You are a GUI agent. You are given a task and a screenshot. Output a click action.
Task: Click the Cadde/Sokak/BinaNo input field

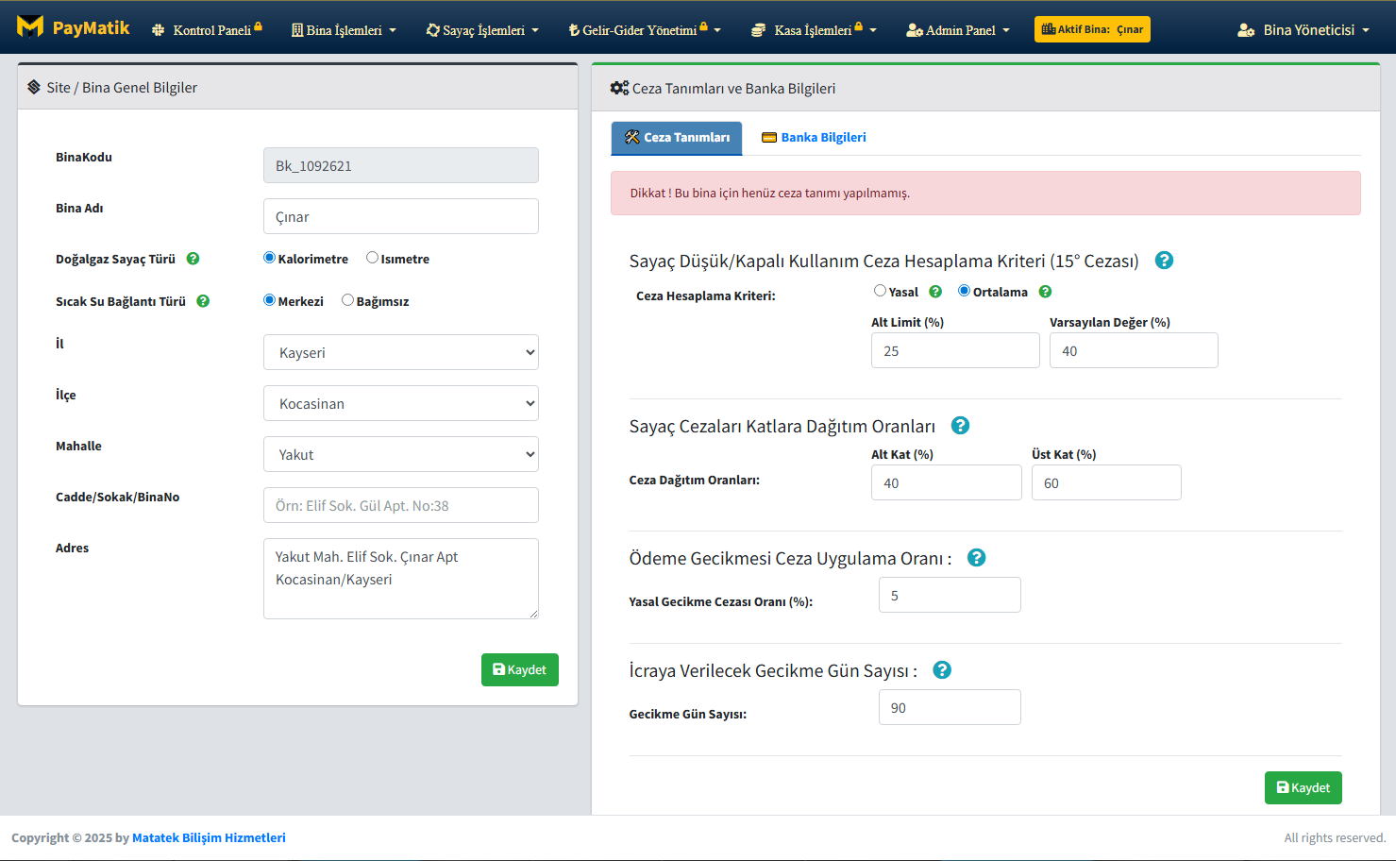coord(401,505)
